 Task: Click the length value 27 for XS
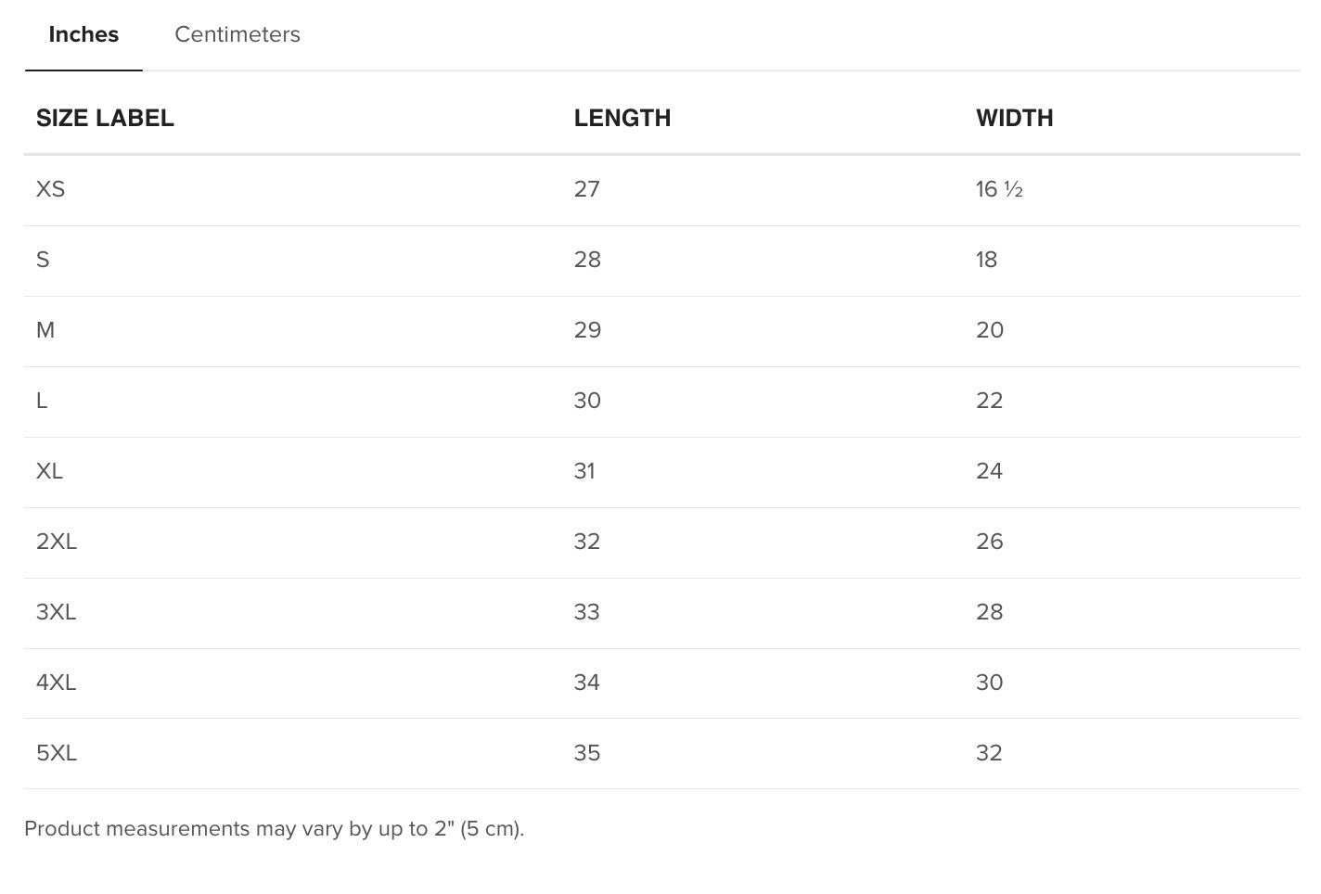587,189
